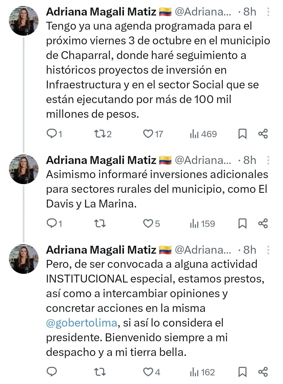
Task: Open Adriana Magali Matiz's name on first tweet
Action: click(x=101, y=12)
